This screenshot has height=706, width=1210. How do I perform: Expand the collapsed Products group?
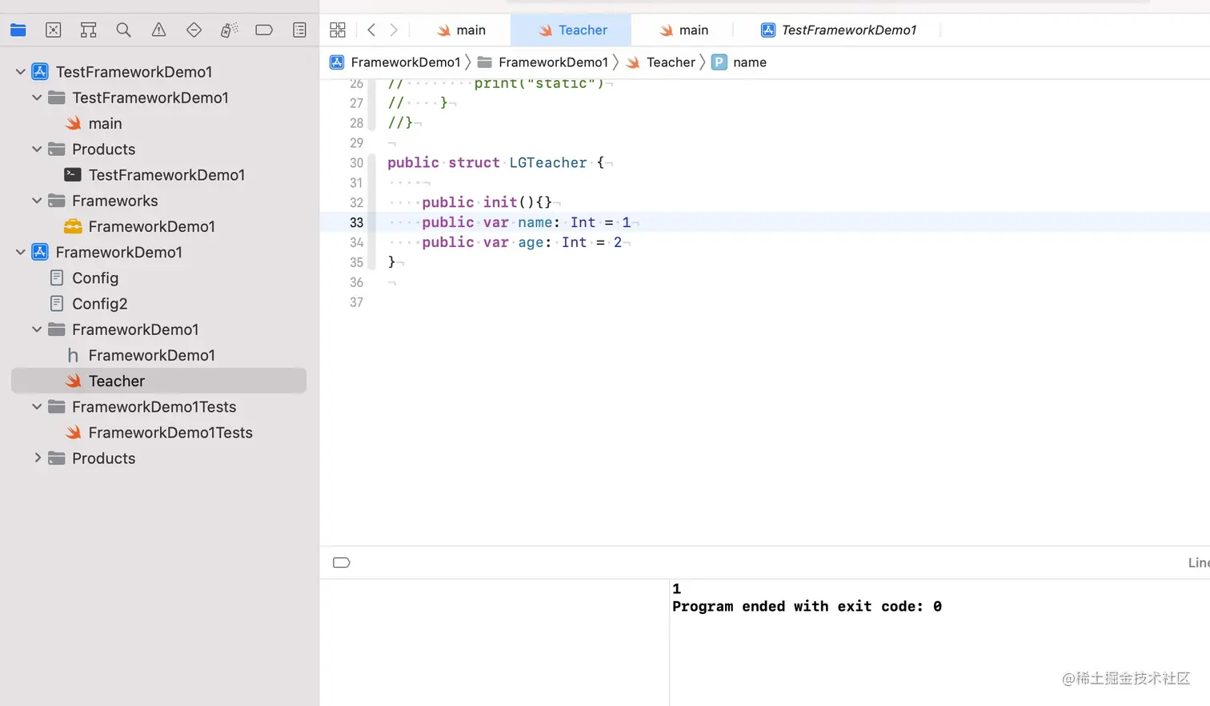tap(37, 458)
